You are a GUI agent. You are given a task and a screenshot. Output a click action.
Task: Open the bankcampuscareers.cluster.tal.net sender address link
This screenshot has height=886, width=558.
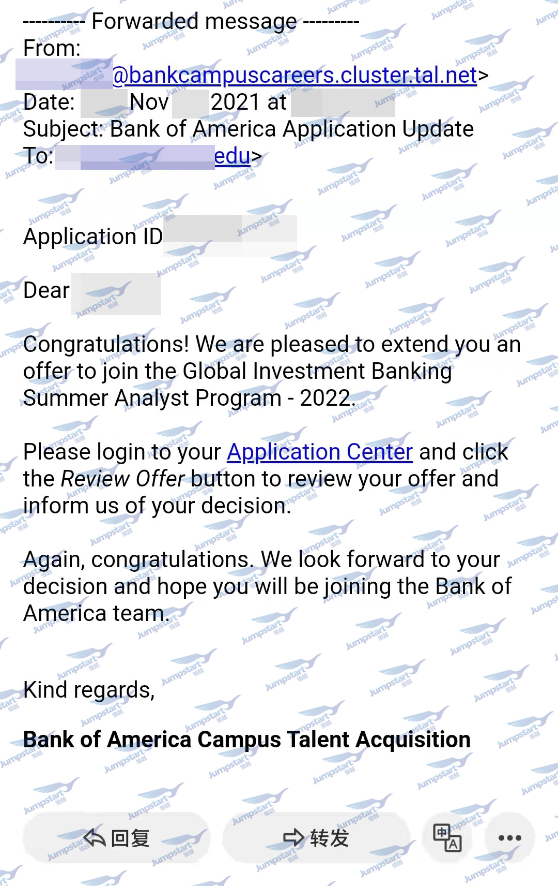pyautogui.click(x=295, y=76)
